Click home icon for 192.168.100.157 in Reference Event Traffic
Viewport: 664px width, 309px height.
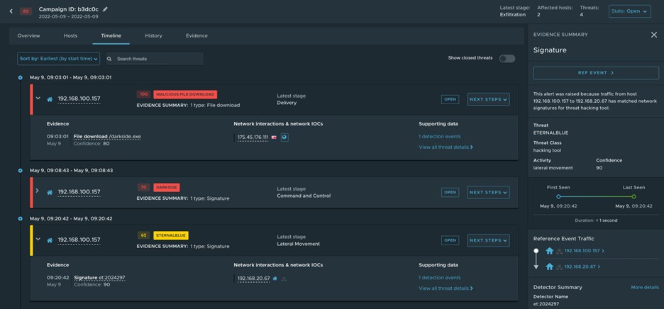550,251
